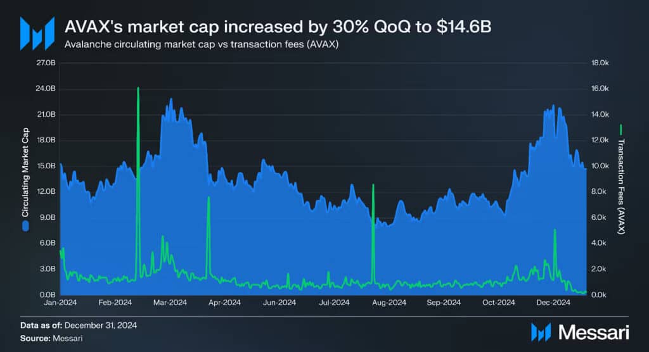
Task: Click the Messari logo icon at top left
Action: tap(37, 34)
